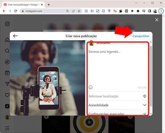This screenshot has width=165, height=133.
Task: Click the dialog scrollbar down arrow
Action: (151, 114)
